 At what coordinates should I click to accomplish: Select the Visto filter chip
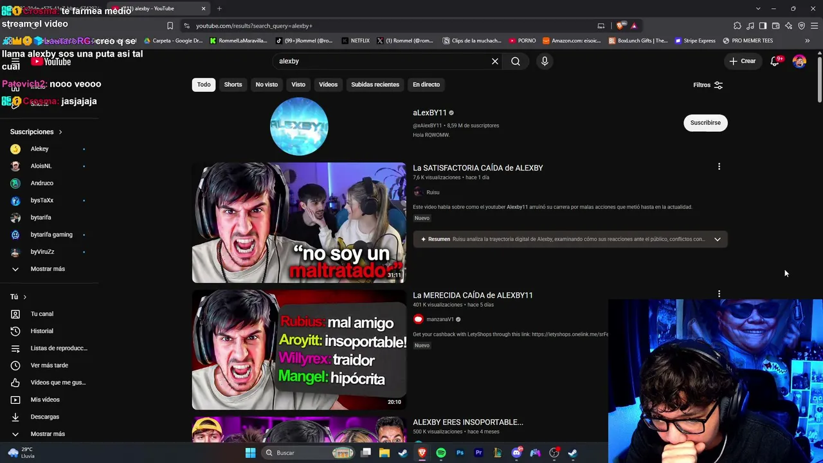click(298, 84)
